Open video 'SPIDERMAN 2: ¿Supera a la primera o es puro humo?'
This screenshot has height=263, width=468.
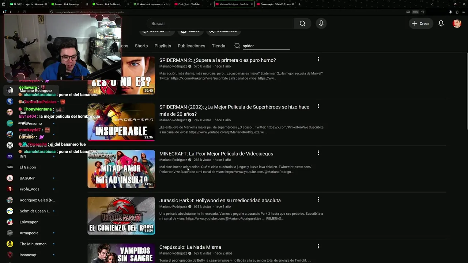point(218,60)
